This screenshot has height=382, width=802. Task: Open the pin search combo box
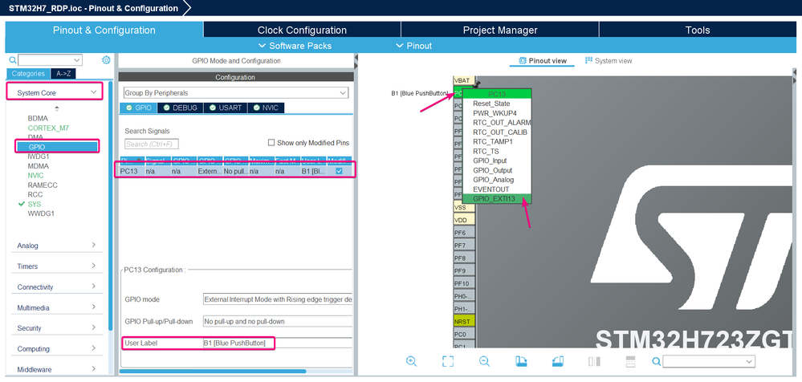tap(709, 362)
